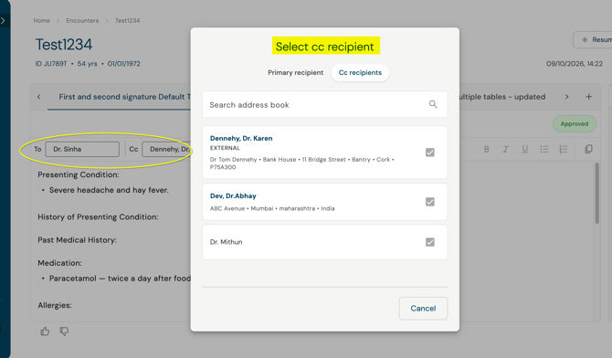Open the Dev, Dr.Abhay contact name

click(x=233, y=196)
